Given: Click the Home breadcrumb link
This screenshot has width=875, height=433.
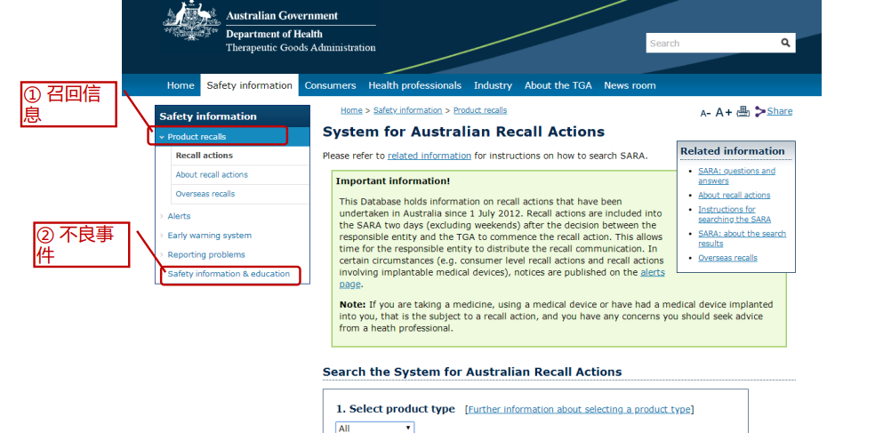Looking at the screenshot, I should point(351,110).
